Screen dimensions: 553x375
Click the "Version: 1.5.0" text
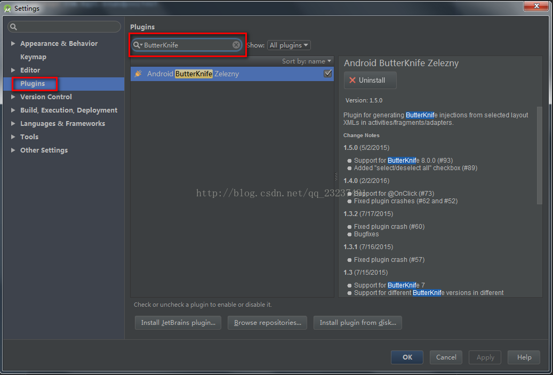click(x=364, y=100)
